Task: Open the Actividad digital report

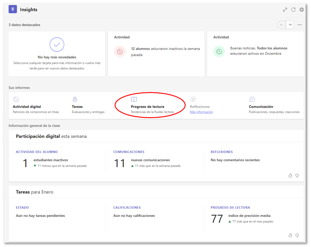Action: (27, 106)
